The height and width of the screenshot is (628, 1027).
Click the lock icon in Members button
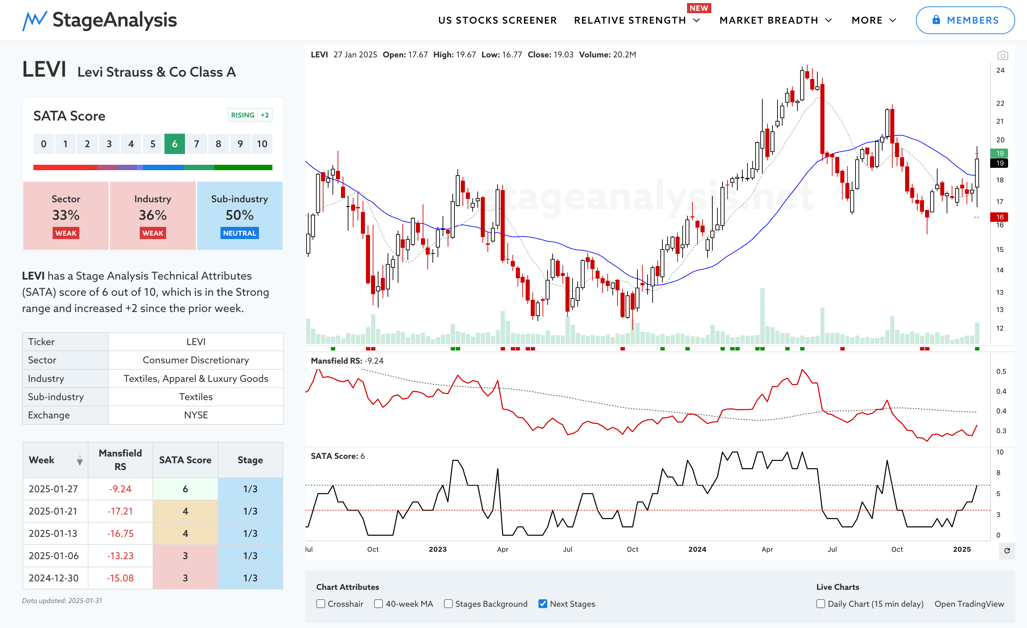coord(936,20)
